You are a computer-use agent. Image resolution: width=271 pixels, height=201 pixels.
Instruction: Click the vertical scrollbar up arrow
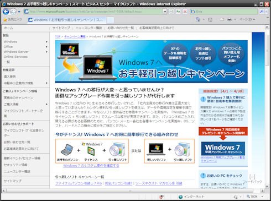[267, 28]
